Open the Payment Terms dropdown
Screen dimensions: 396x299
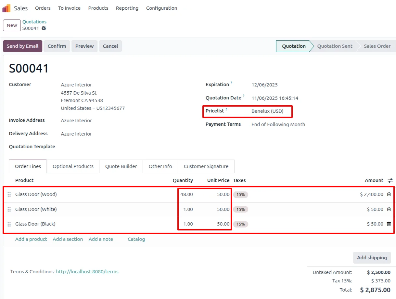[278, 124]
